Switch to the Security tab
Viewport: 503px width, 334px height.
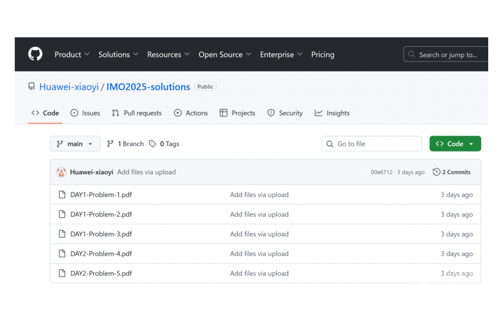point(285,113)
